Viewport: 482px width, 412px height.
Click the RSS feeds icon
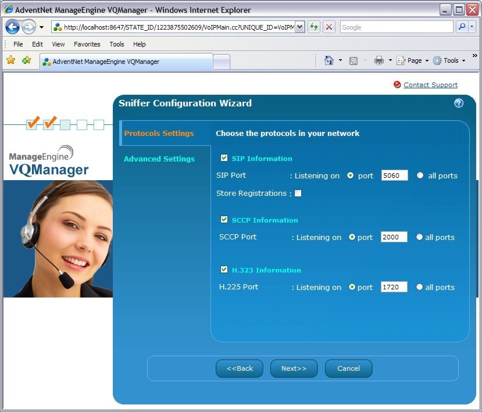pos(353,61)
